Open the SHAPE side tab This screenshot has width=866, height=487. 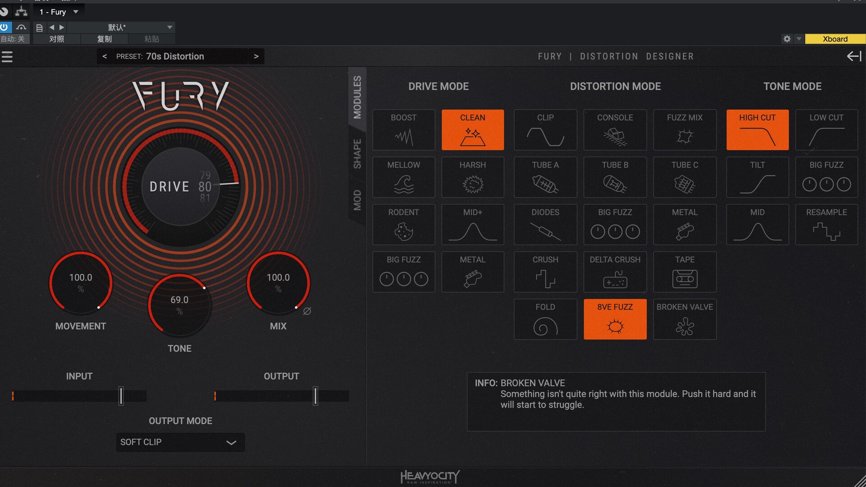tap(357, 154)
